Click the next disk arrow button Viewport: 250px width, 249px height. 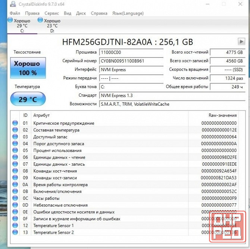pos(241,42)
